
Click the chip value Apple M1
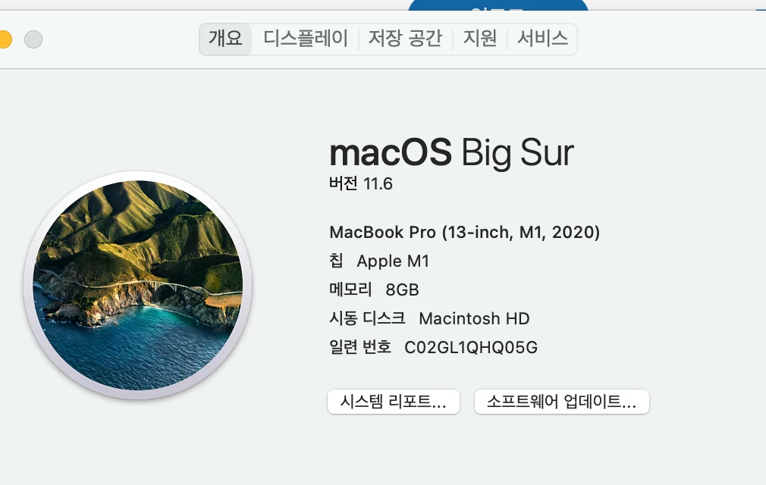coord(393,261)
